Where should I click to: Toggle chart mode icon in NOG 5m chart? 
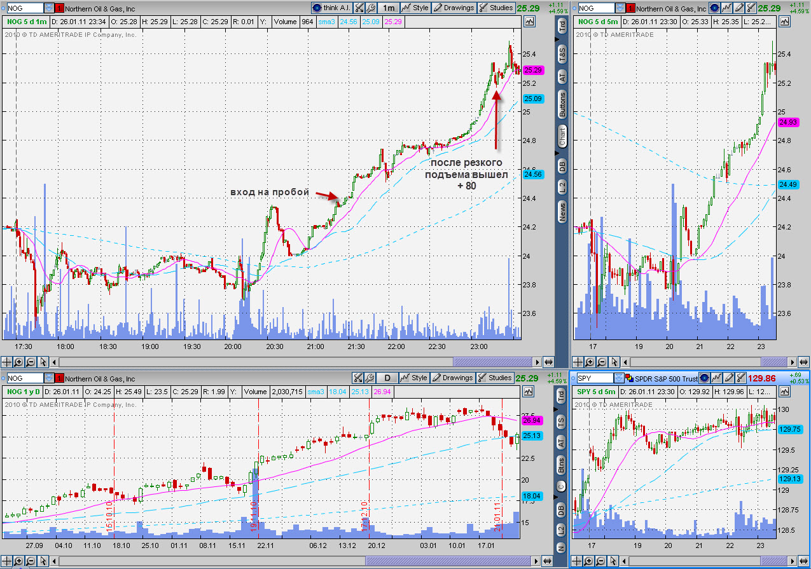coord(783,21)
